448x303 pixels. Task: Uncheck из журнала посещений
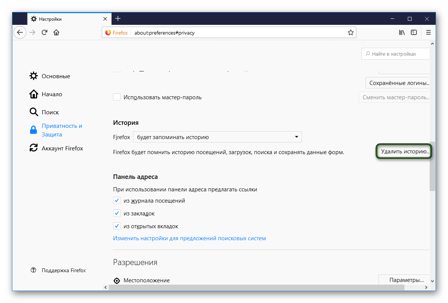[x=116, y=201]
